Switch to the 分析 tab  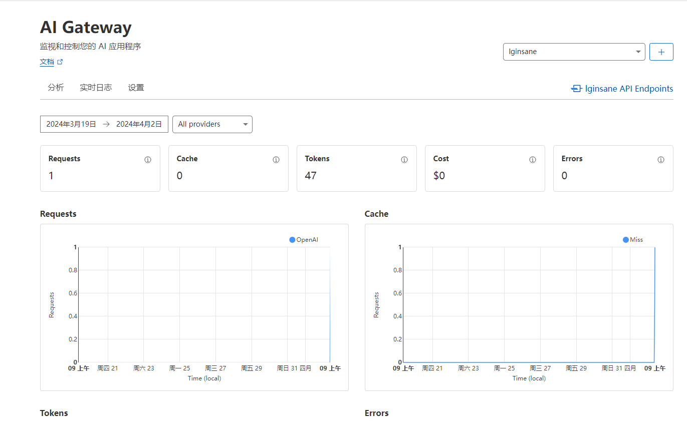coord(56,88)
